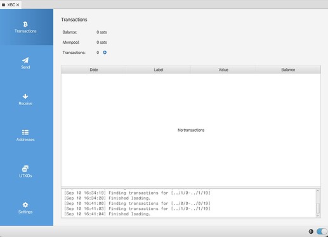Click the Balance '0 sats' value
The height and width of the screenshot is (237, 328).
point(102,32)
